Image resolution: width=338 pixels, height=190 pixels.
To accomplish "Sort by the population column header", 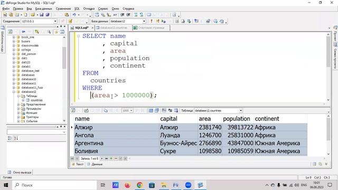I will pos(238,119).
